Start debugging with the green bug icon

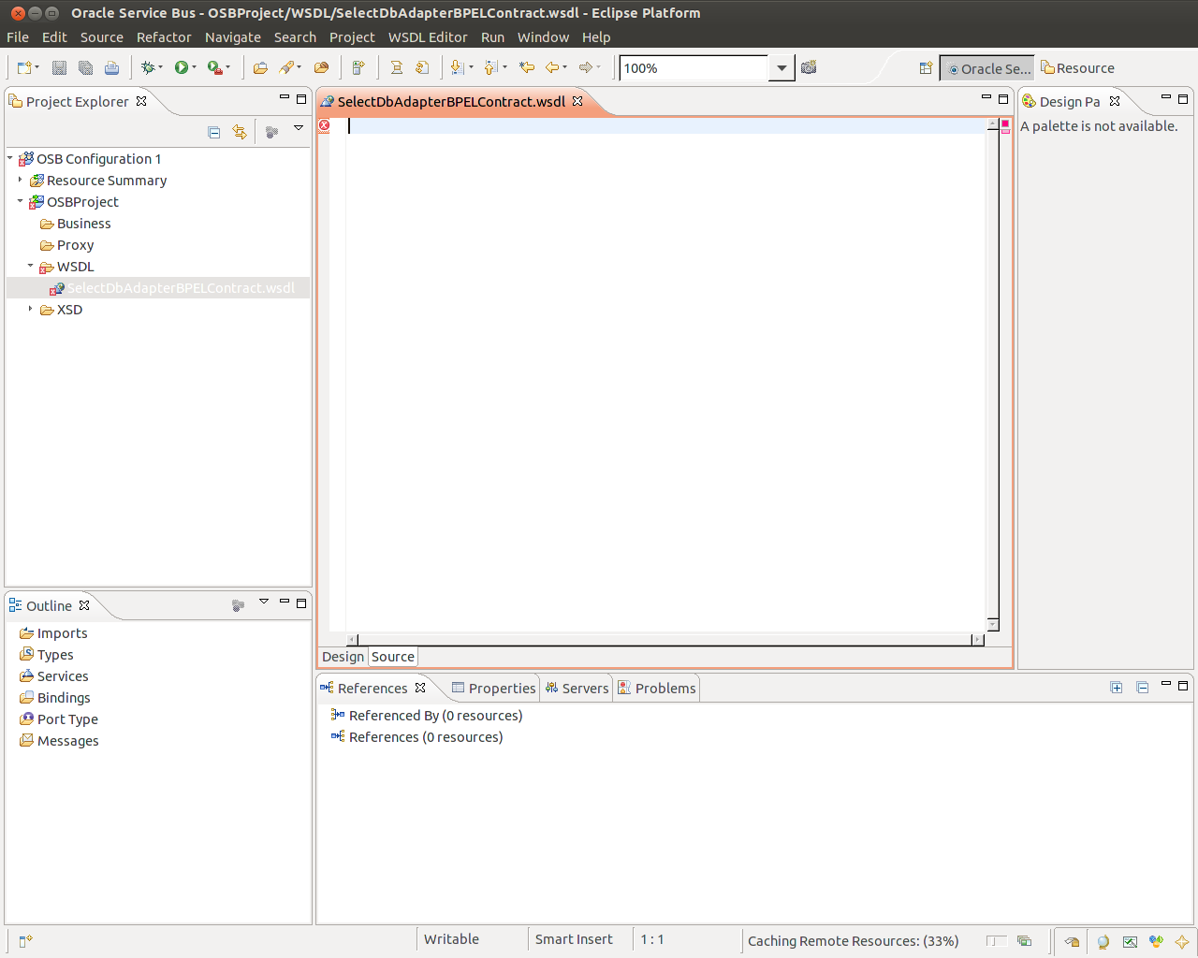(147, 67)
